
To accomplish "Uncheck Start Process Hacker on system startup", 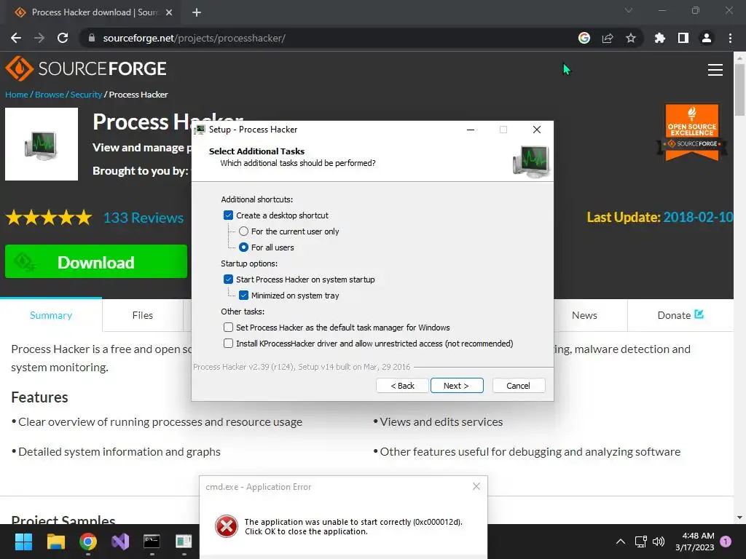I will 228,279.
